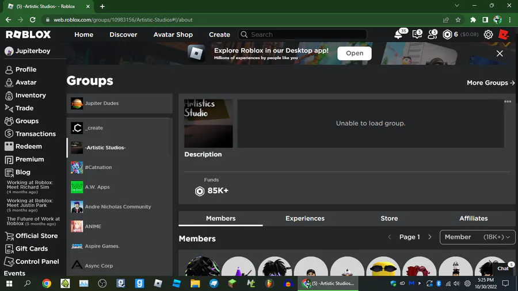Click the Artistics Studio group thumbnail
The width and height of the screenshot is (518, 291).
[x=208, y=124]
